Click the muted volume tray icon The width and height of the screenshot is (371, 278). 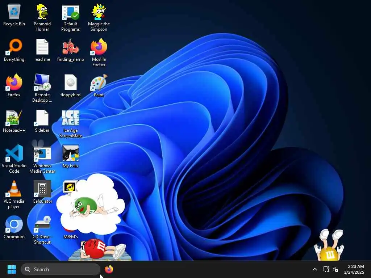[335, 269]
